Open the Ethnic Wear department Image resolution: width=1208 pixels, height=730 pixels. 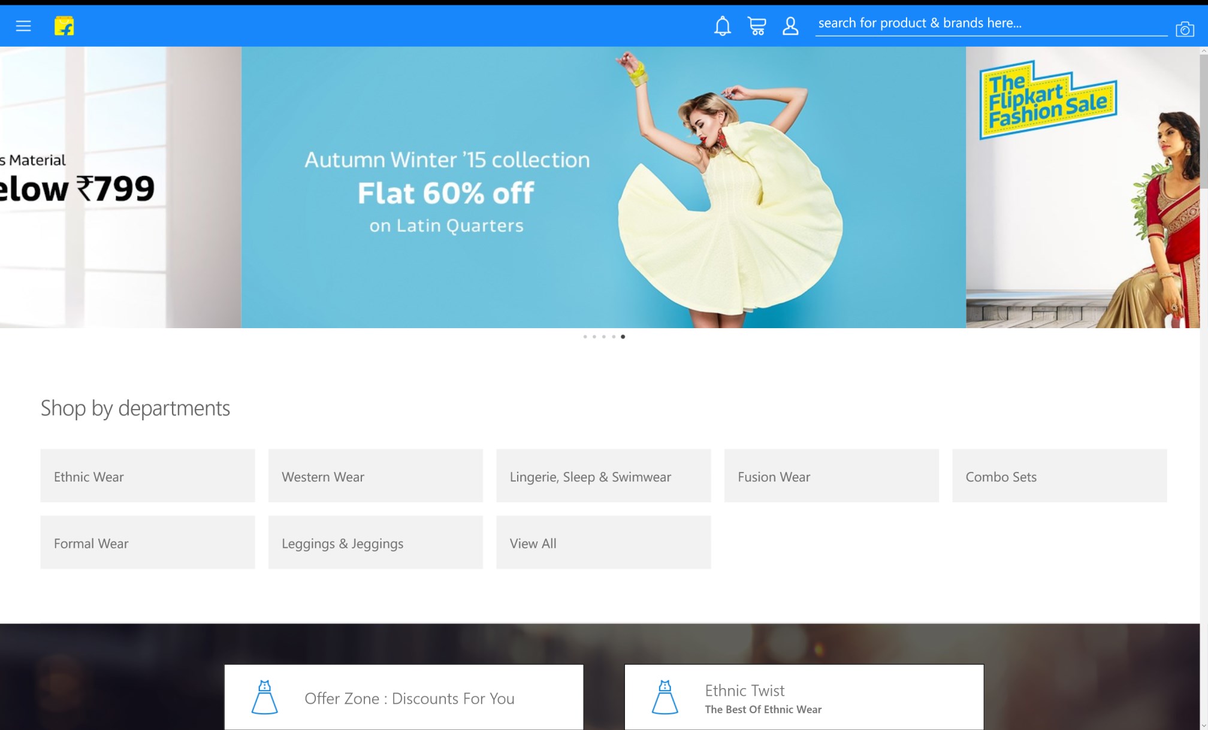pyautogui.click(x=147, y=476)
